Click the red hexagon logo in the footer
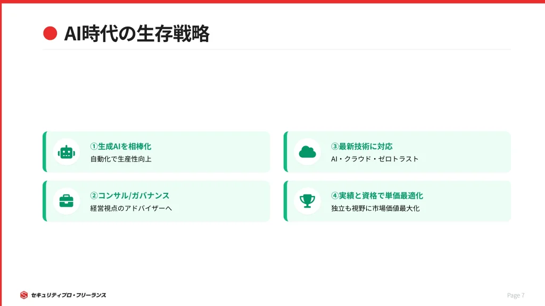Viewport: 545px width, 306px height. click(24, 295)
